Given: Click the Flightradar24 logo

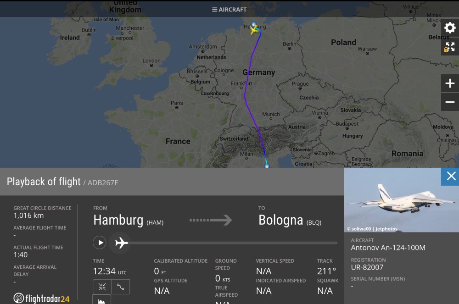Looking at the screenshot, I should (x=42, y=298).
